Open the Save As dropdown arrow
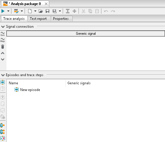The height and width of the screenshot is (142, 165). [60, 11]
